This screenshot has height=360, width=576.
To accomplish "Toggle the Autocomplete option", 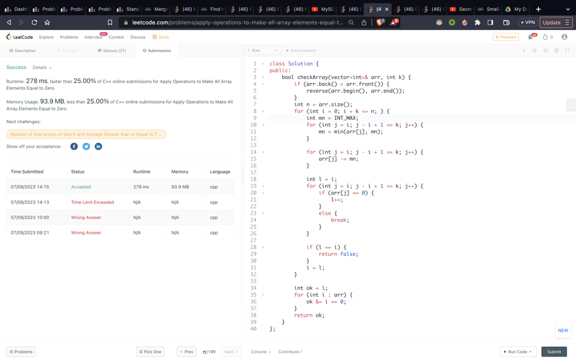I will click(301, 51).
